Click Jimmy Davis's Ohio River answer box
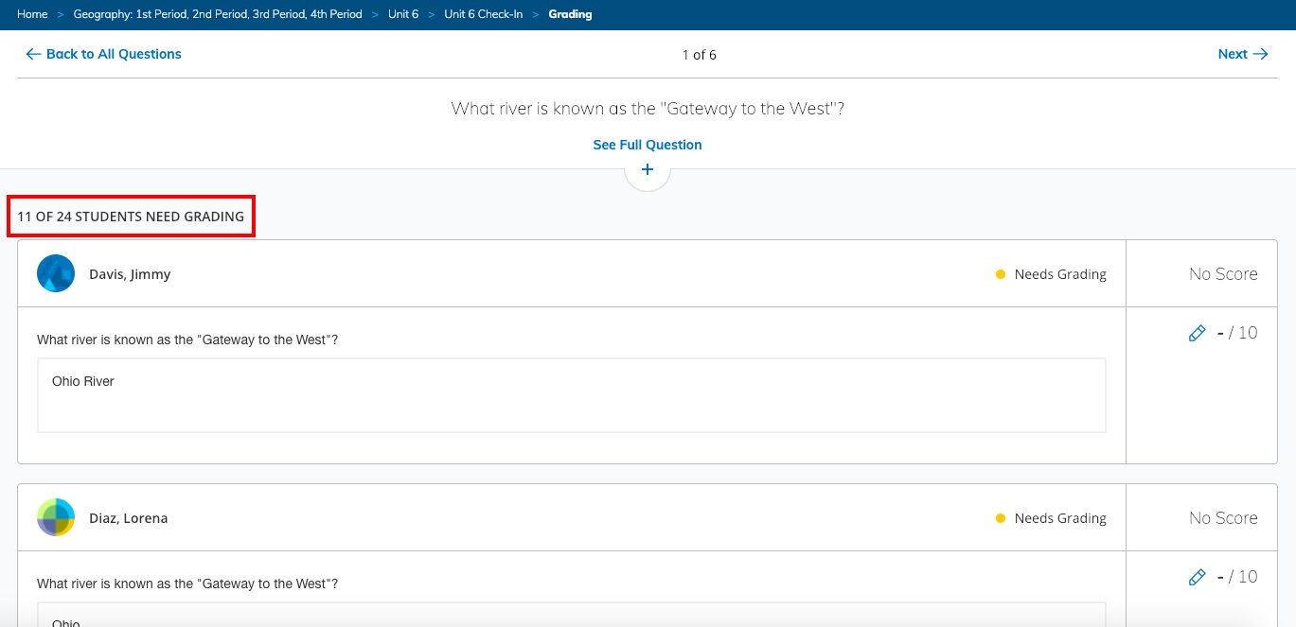 pyautogui.click(x=572, y=395)
